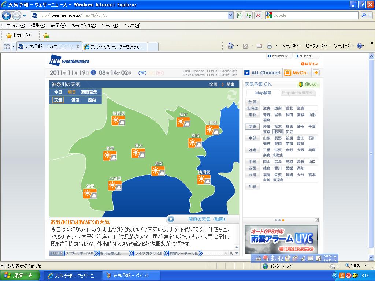This screenshot has width=375, height=281.
Task: Select the 明日 forecast tab
Action: pyautogui.click(x=72, y=92)
